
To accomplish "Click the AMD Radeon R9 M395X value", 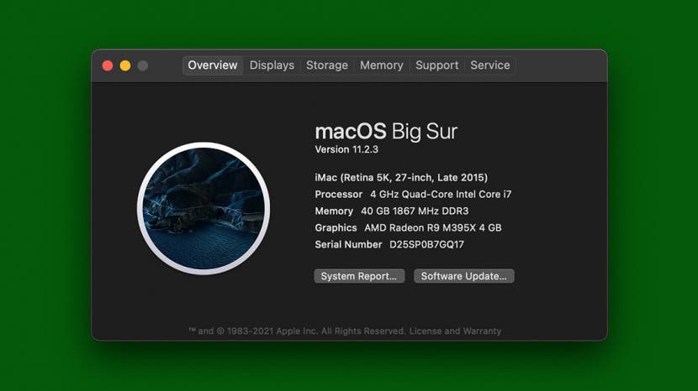I will (x=433, y=227).
